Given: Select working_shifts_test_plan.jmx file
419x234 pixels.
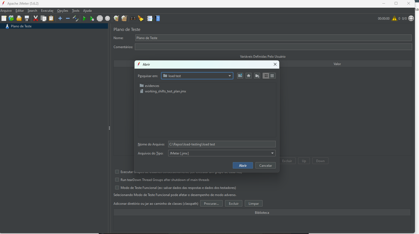Looking at the screenshot, I should (x=163, y=91).
